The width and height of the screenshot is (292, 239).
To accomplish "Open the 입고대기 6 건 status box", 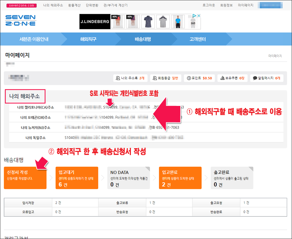I will (77, 178).
